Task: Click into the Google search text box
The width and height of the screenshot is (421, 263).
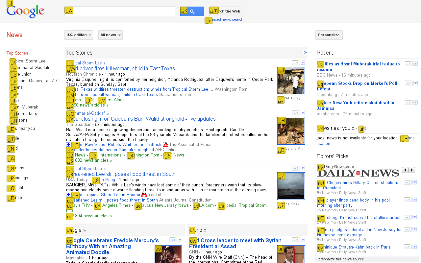Action: click(120, 12)
